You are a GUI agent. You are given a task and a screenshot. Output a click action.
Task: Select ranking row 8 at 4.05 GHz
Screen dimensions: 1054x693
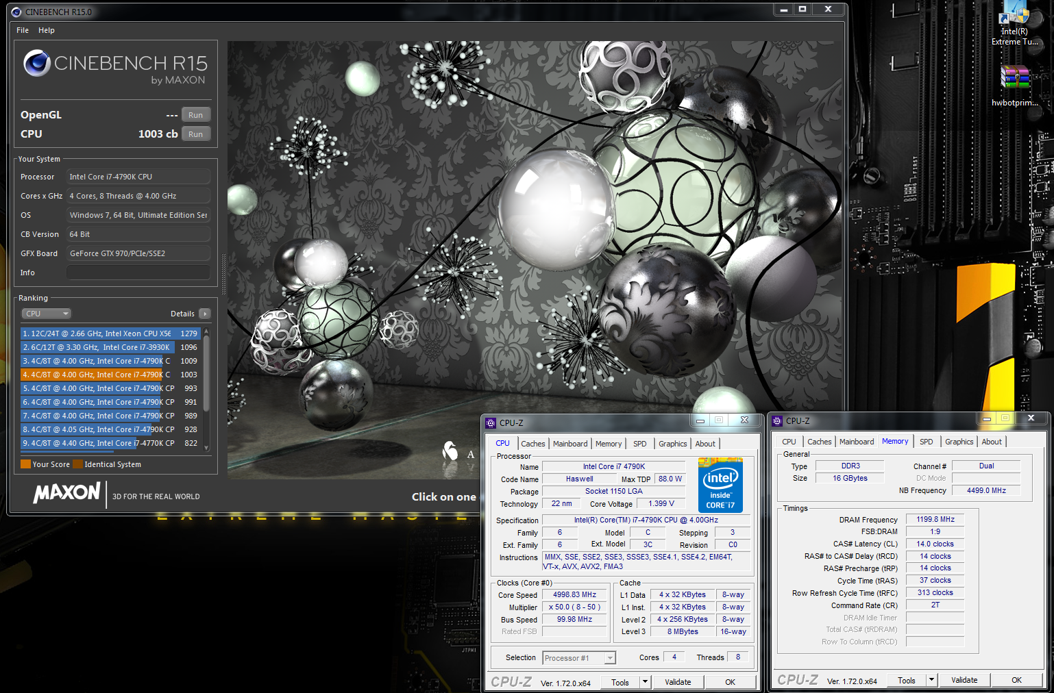111,429
